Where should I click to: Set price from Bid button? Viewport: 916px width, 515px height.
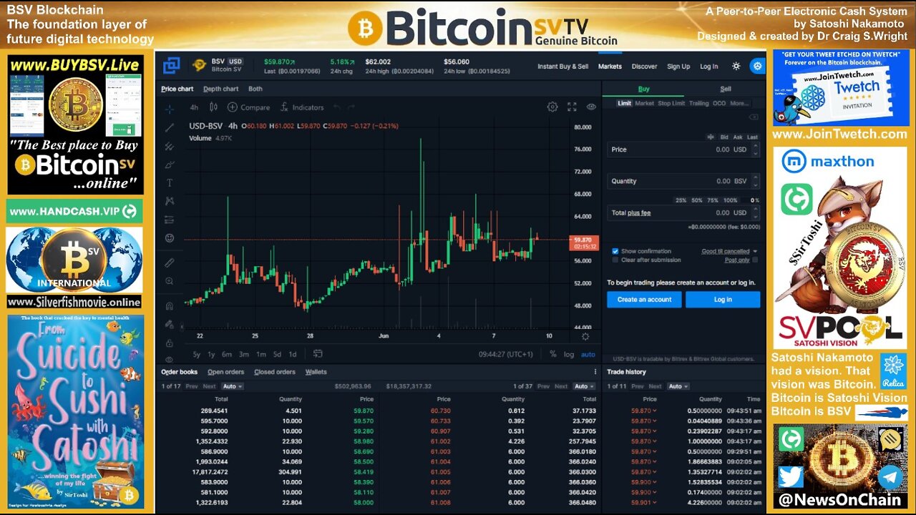pyautogui.click(x=724, y=137)
